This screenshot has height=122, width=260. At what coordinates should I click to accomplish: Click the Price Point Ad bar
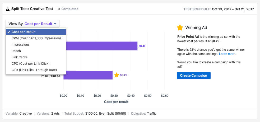[88, 75]
